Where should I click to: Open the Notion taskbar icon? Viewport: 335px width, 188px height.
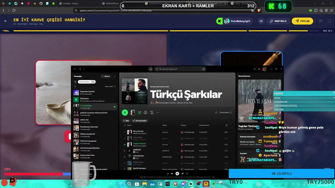pos(167,184)
